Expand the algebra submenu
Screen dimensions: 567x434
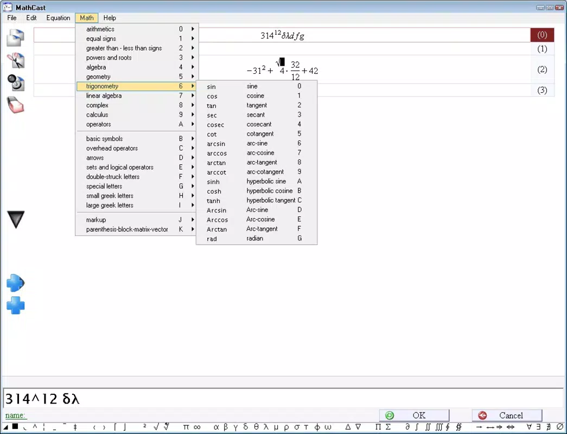click(x=136, y=67)
